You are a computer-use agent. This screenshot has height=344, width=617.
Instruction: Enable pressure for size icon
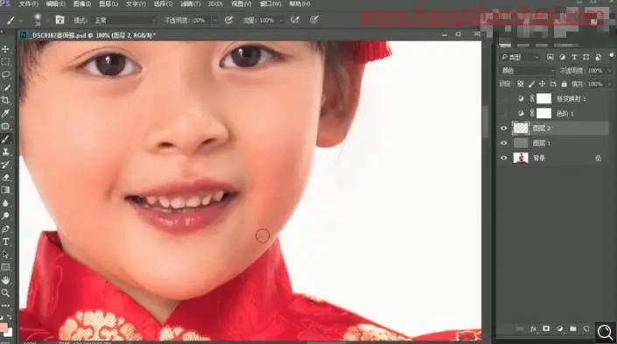313,19
